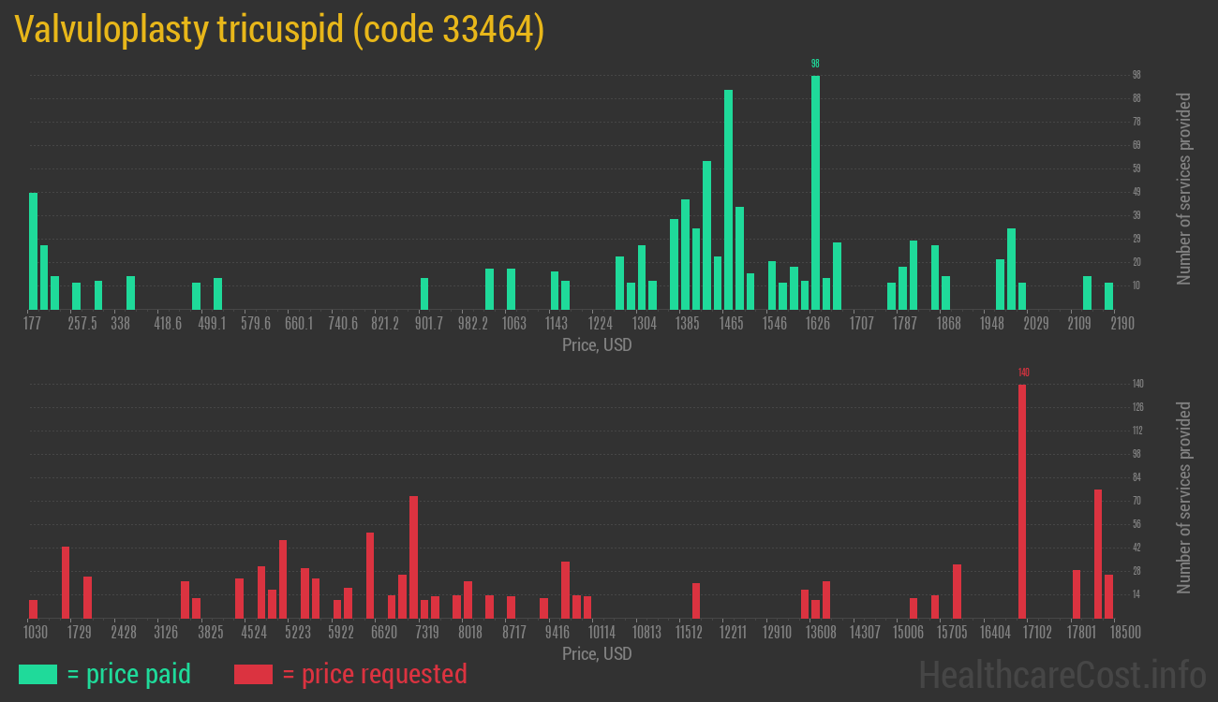Click the first green bar at price 177

tap(34, 251)
